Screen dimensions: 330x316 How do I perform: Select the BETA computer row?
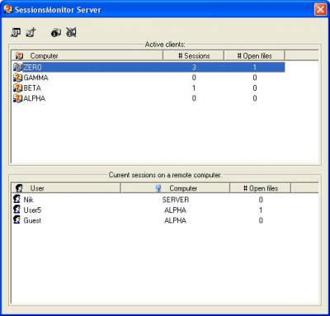coord(148,88)
